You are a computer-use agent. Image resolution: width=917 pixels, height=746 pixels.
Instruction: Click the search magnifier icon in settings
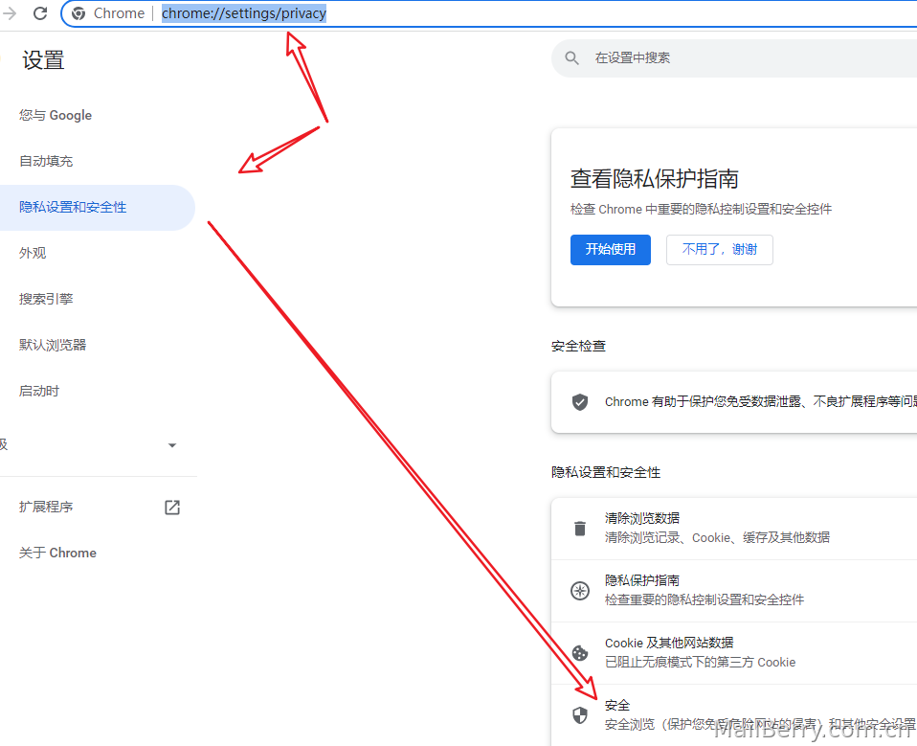point(572,57)
